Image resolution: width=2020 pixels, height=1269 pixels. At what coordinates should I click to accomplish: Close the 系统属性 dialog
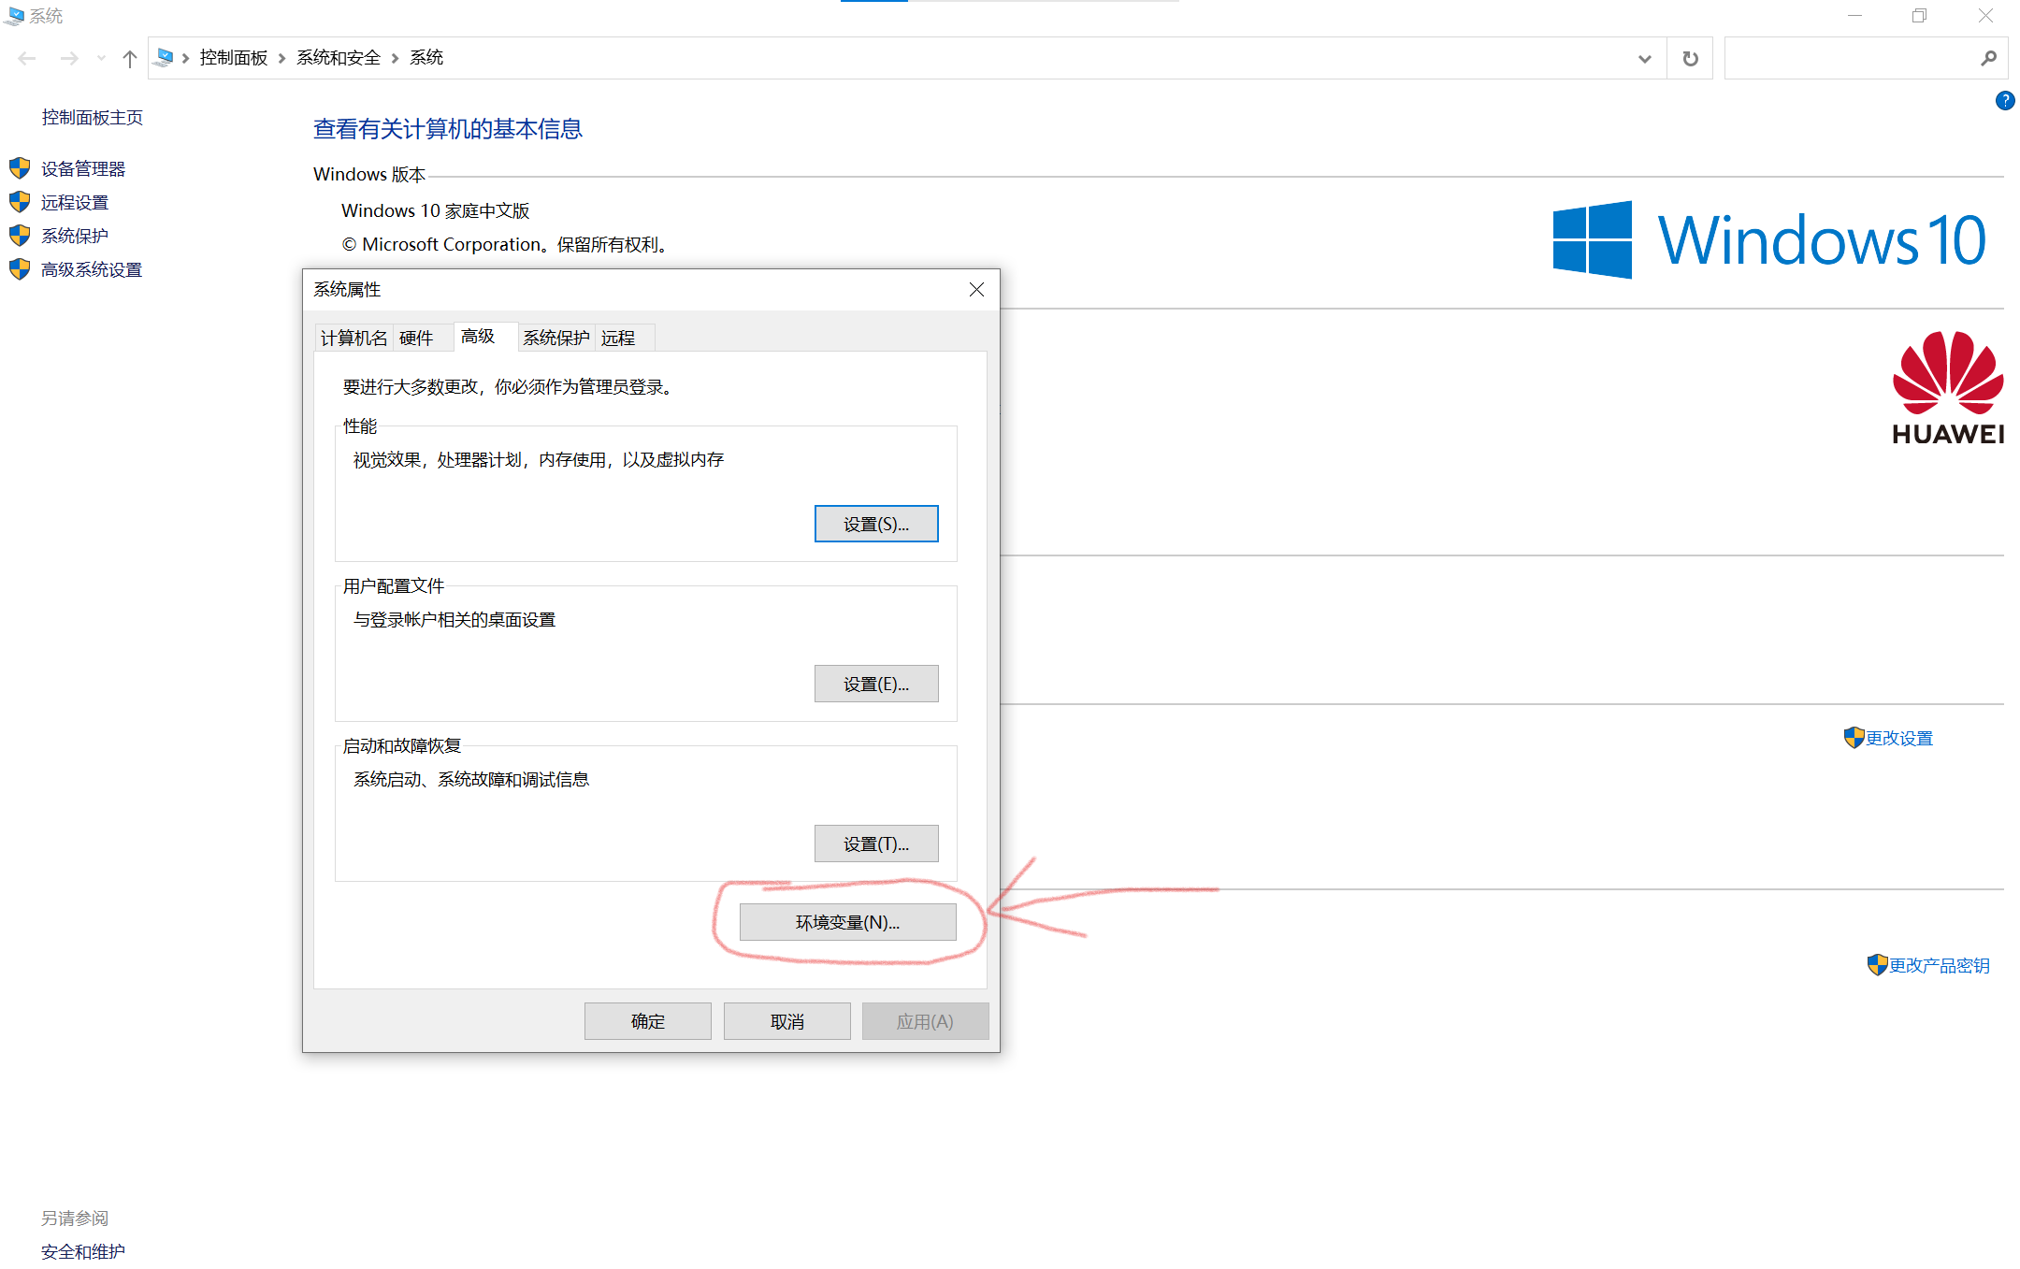[976, 290]
